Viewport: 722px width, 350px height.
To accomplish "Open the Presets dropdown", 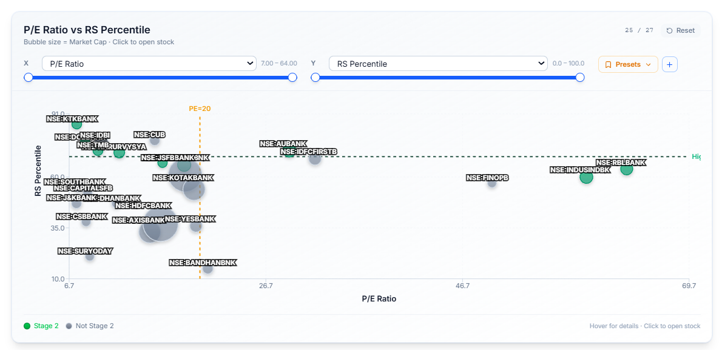I will 628,64.
